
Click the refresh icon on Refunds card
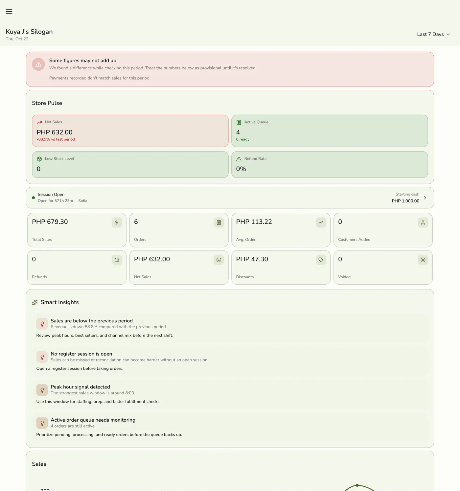click(117, 260)
